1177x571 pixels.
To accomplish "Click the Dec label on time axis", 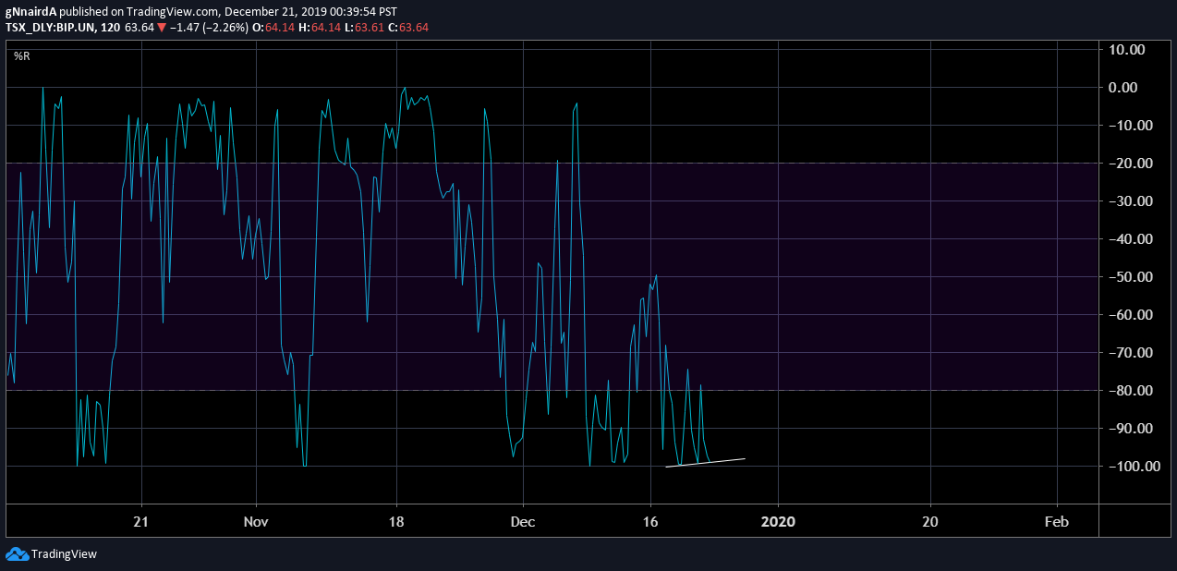I will tap(523, 521).
